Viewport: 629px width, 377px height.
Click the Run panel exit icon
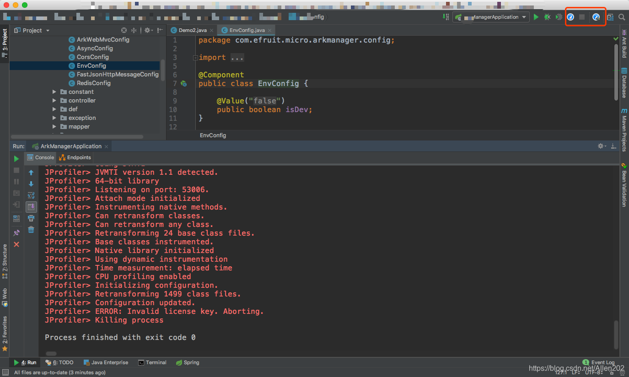pos(16,205)
